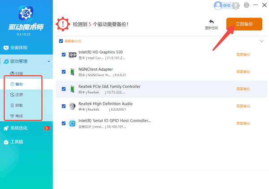Click 需要备份 status for Realtek PCIe GbE
269x189 pixels.
pos(243,89)
